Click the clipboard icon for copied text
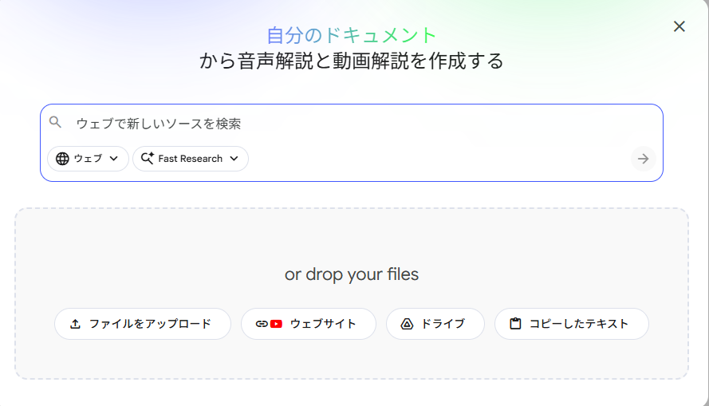The height and width of the screenshot is (406, 709). (x=515, y=324)
